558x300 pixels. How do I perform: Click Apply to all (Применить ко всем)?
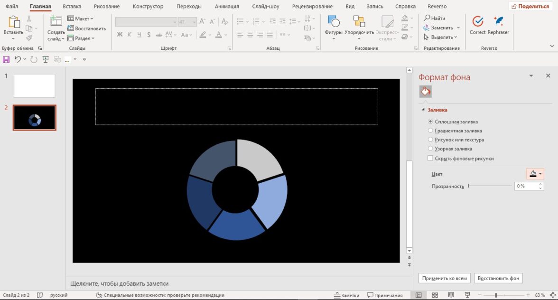pyautogui.click(x=444, y=278)
